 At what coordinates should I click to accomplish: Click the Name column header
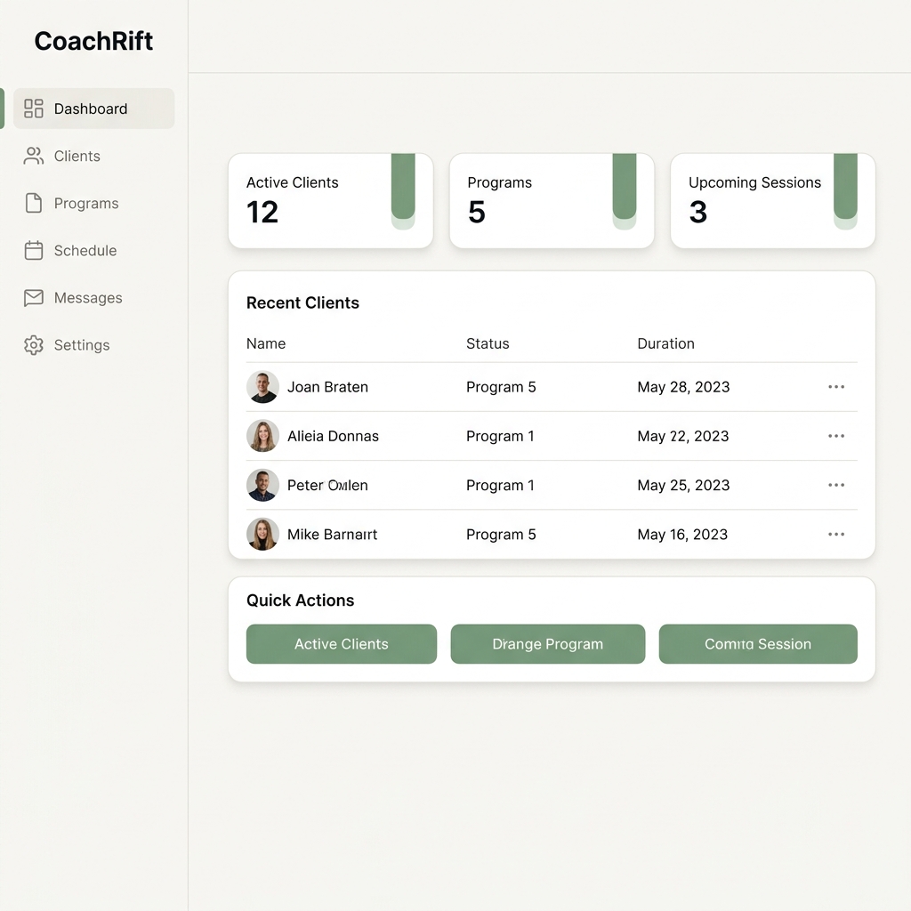point(266,343)
